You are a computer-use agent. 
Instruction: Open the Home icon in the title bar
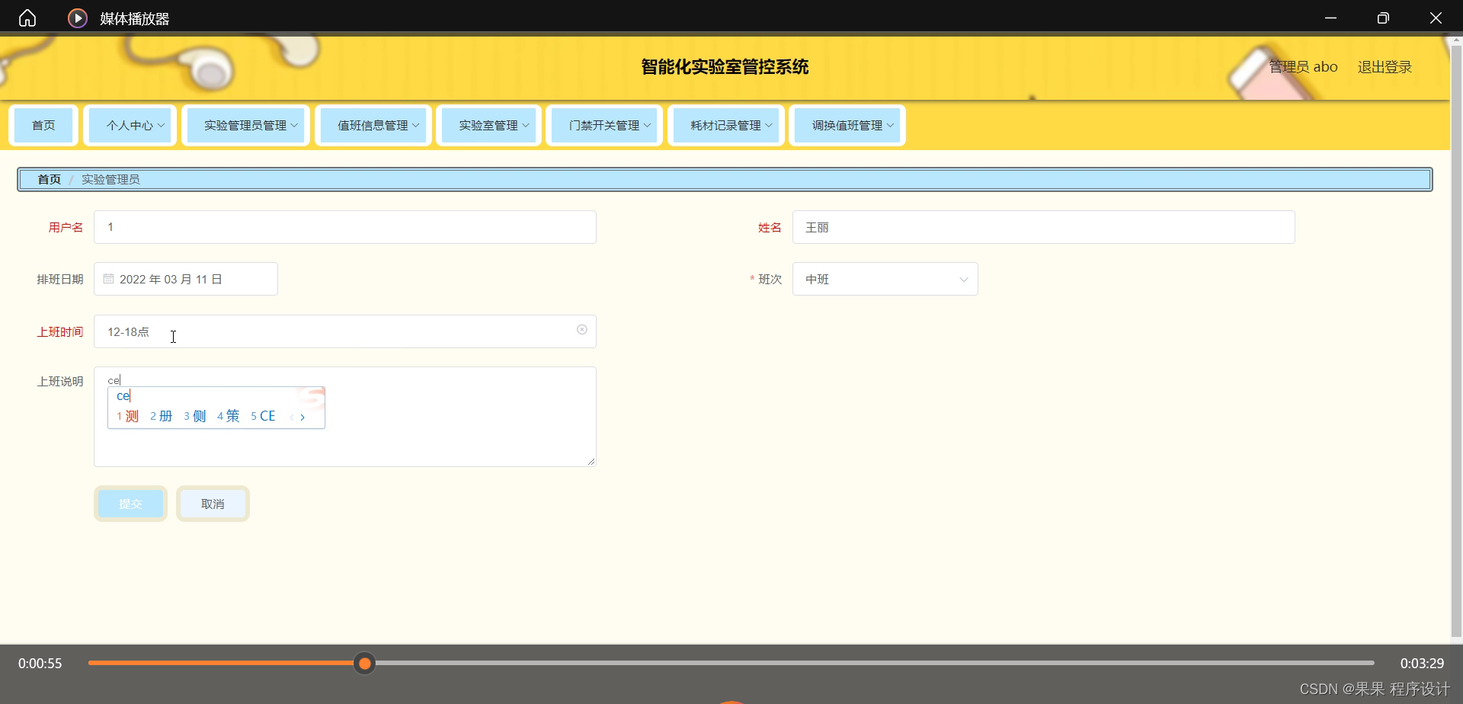[27, 18]
